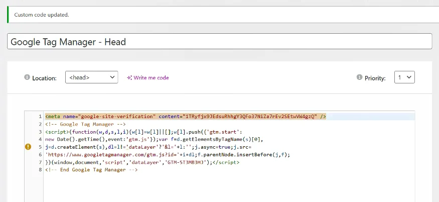Click the sparkle icon before Write me code
439x202 pixels.
[x=129, y=78]
